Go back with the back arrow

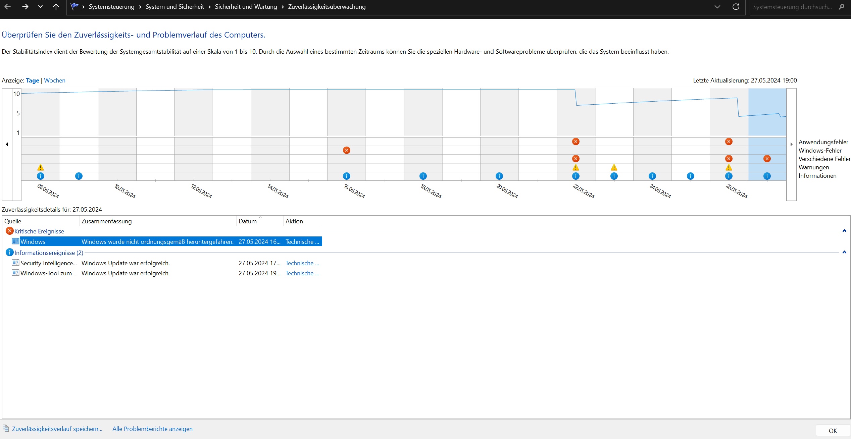(7, 7)
